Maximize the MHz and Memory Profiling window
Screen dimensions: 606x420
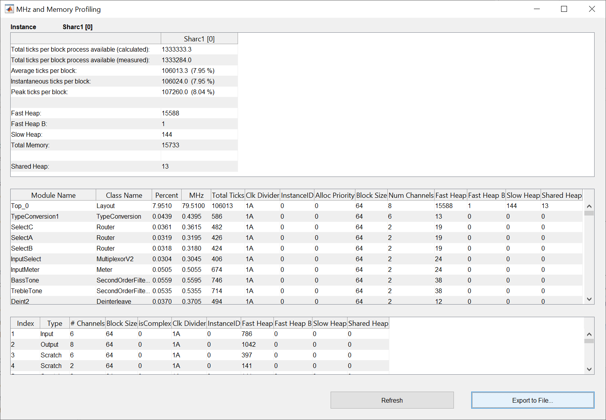[564, 9]
